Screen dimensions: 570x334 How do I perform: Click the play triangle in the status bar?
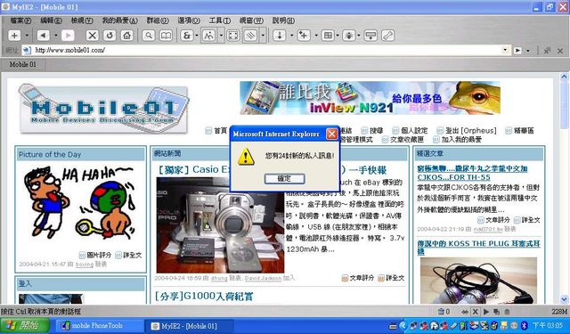click(486, 312)
